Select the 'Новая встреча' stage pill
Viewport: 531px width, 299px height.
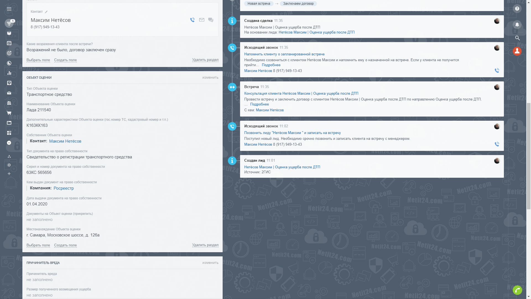(x=259, y=4)
